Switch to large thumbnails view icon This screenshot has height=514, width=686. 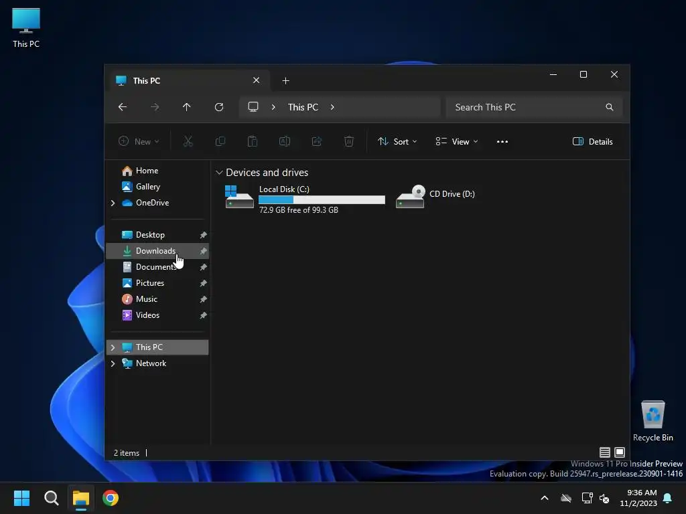[x=620, y=452]
